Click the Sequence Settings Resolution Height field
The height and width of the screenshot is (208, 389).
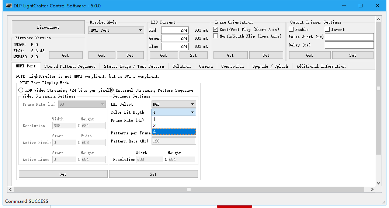[x=182, y=159]
